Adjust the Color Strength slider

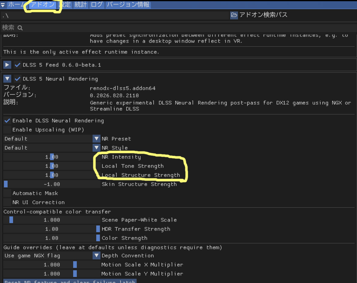tap(52, 238)
